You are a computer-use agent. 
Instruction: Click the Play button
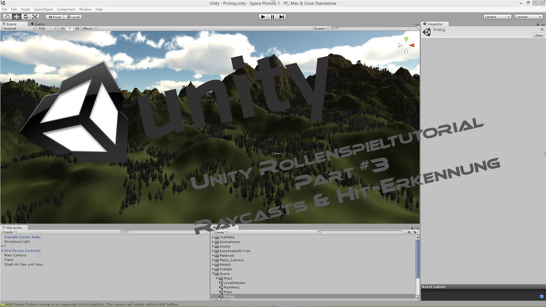click(263, 17)
